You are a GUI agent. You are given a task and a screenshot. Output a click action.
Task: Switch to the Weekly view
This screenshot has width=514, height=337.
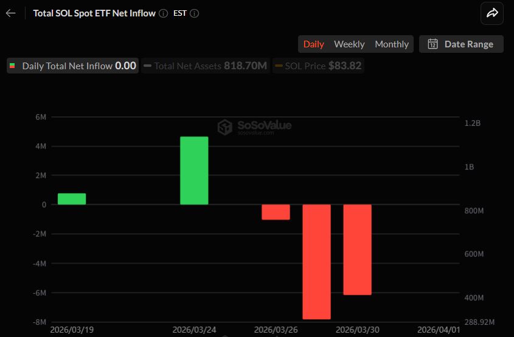[349, 44]
